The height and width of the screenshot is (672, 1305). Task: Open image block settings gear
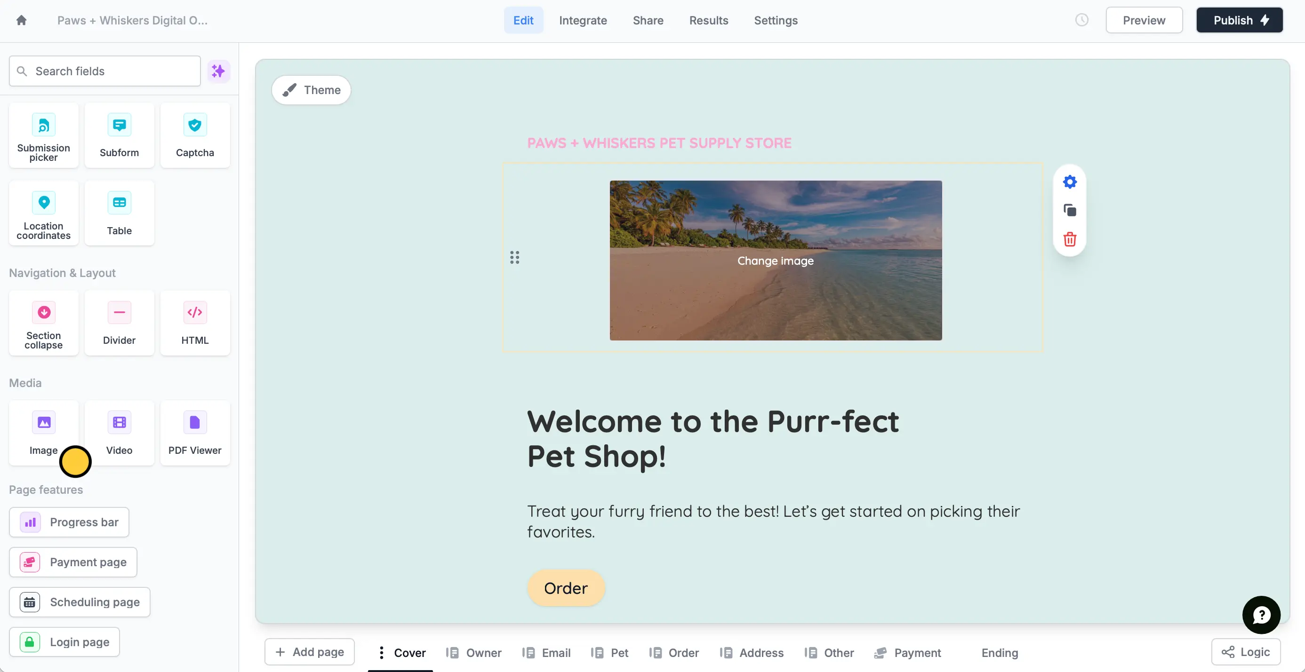coord(1069,182)
